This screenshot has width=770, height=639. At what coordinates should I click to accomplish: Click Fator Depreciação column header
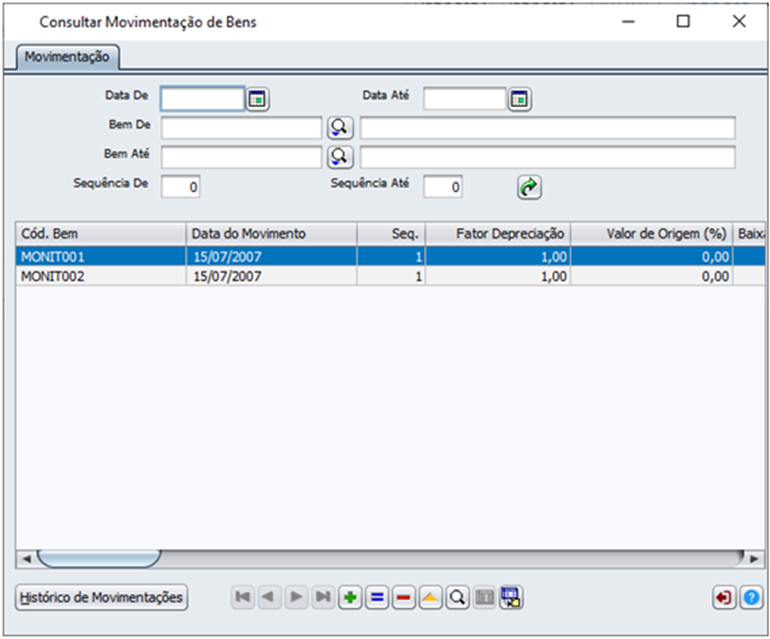[498, 233]
